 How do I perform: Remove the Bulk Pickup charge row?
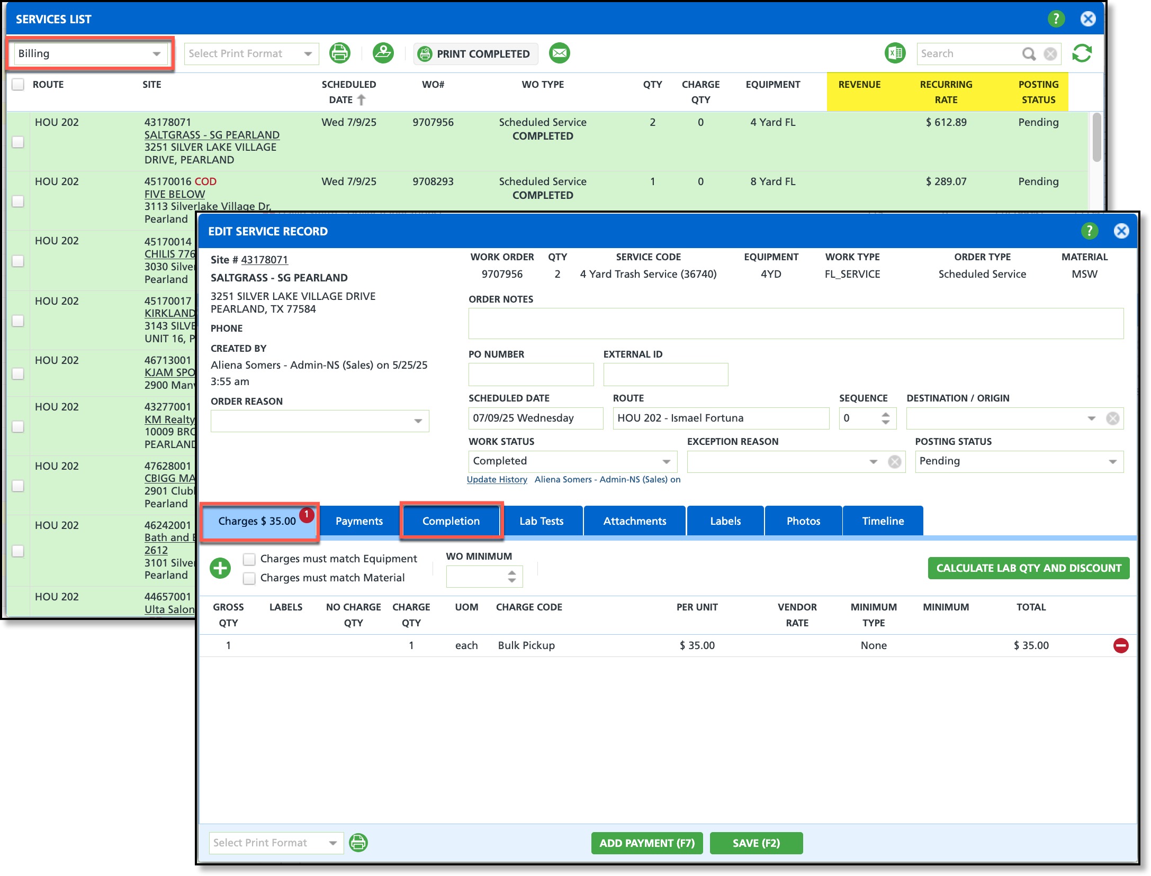1120,645
